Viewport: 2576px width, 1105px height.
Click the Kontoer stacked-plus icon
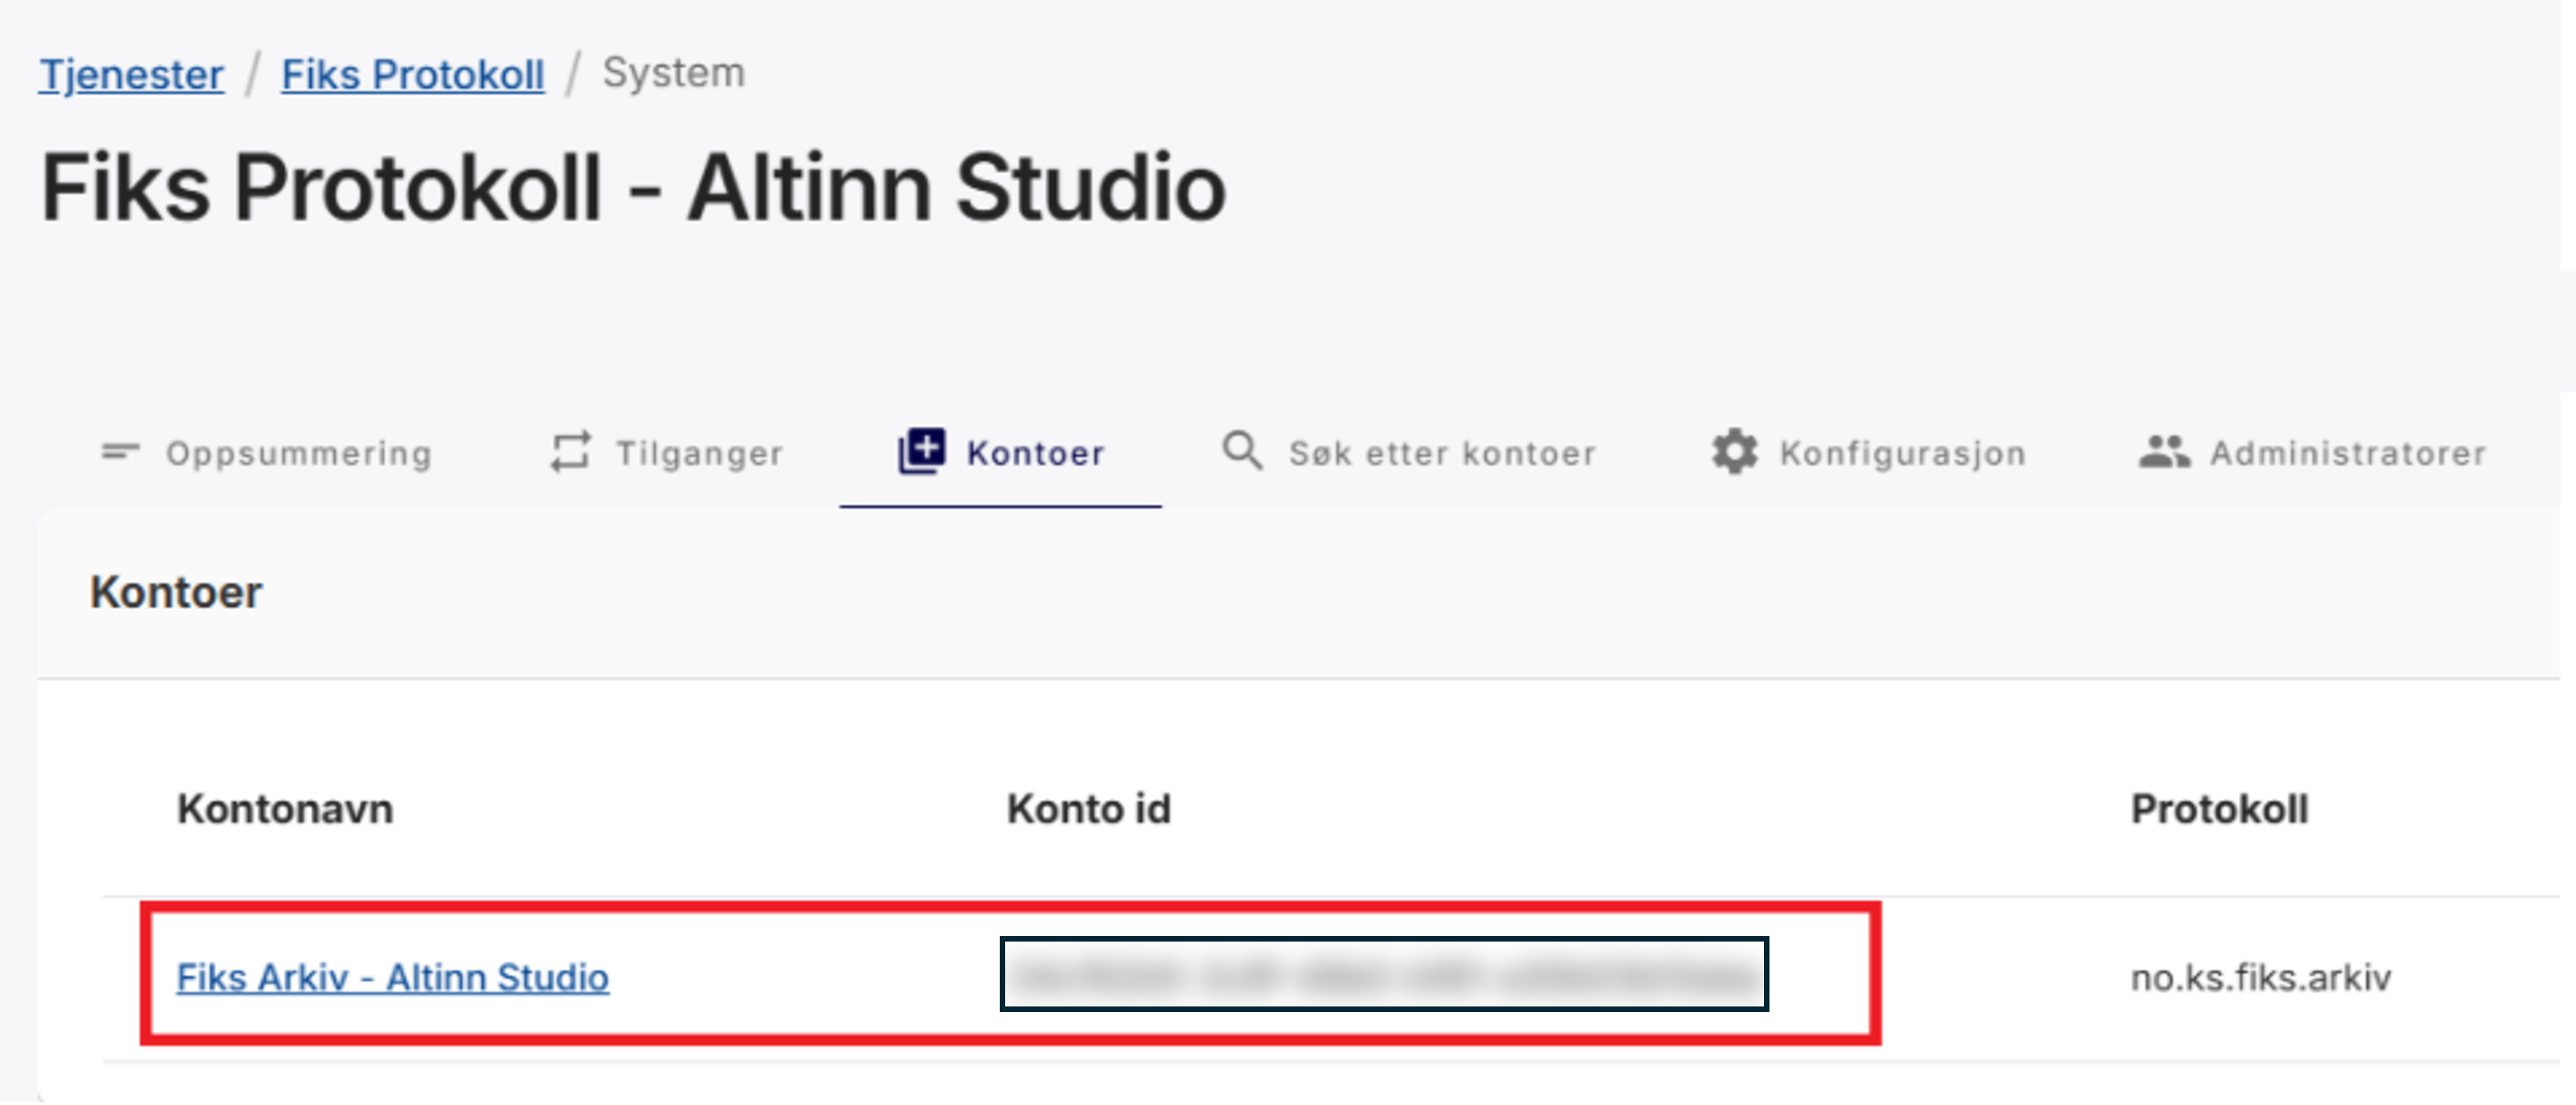[921, 451]
